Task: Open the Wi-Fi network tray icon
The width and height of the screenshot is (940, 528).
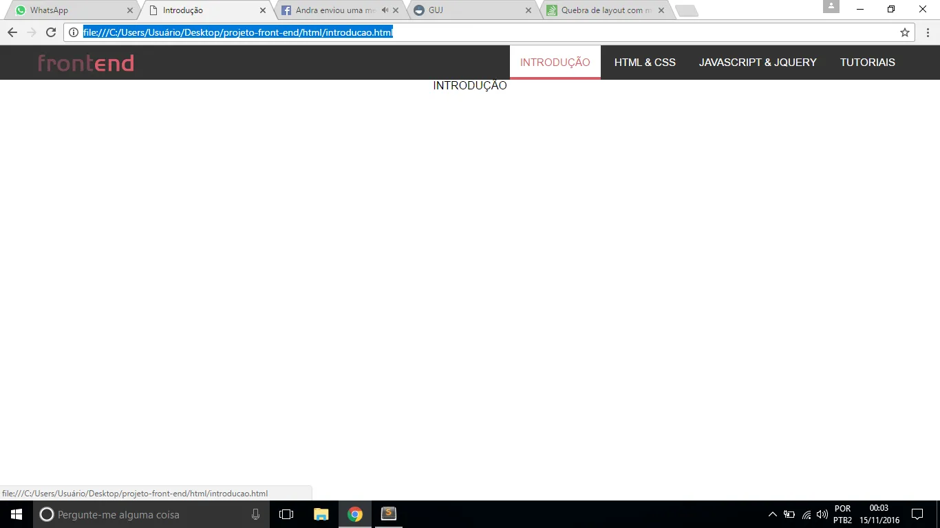Action: click(807, 514)
